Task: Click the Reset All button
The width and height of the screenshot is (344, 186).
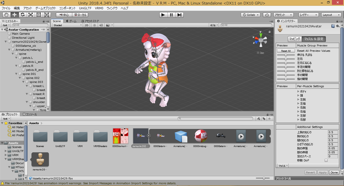Action: (x=286, y=51)
